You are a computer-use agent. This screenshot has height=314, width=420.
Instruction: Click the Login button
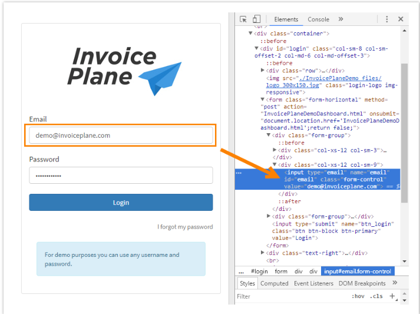tap(121, 203)
